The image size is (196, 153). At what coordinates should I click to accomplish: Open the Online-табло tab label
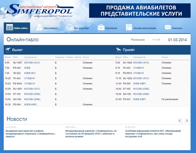pyautogui.click(x=20, y=28)
